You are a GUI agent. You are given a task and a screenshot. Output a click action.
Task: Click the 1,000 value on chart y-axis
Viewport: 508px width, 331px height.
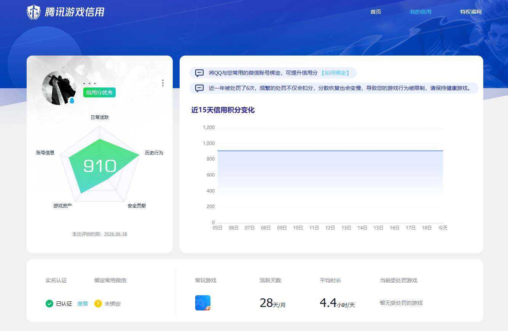point(209,143)
